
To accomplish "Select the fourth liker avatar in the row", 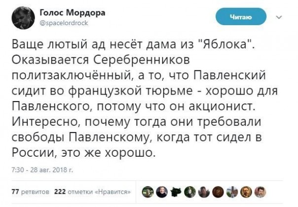I will tap(189, 192).
